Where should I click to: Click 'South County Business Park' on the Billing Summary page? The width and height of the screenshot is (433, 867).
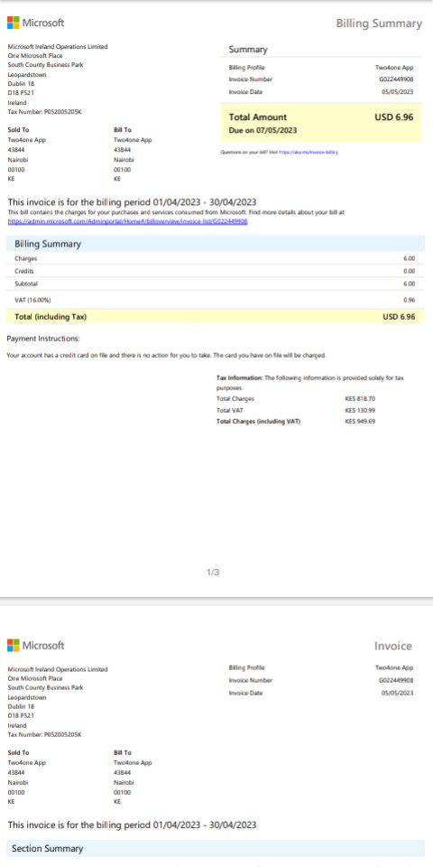pos(45,65)
